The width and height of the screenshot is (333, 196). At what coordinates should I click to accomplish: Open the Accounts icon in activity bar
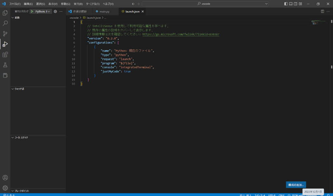(5, 177)
